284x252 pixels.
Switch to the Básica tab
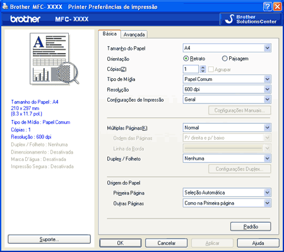(x=109, y=34)
